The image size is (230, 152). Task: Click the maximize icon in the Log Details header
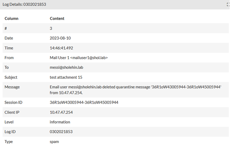pos(228,4)
